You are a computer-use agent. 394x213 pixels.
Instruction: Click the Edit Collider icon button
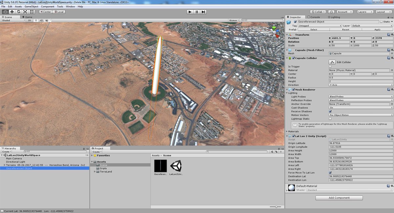coord(332,62)
